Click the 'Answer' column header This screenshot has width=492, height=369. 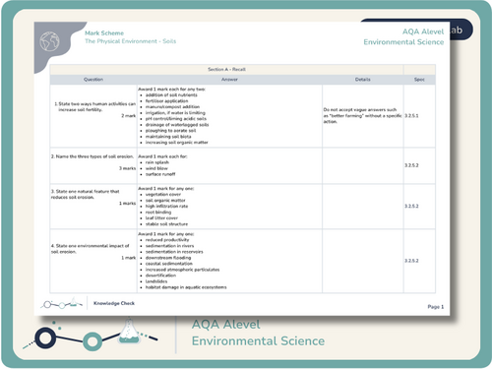229,80
